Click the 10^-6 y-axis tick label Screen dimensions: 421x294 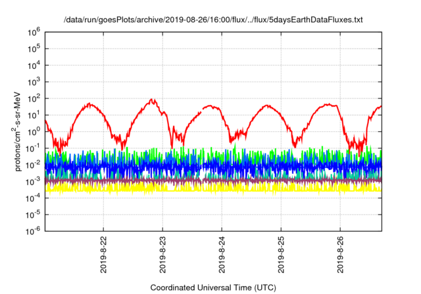pos(33,232)
